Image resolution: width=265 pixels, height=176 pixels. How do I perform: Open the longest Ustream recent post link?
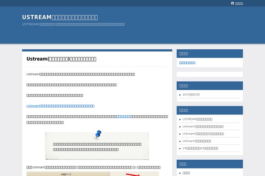[203, 126]
